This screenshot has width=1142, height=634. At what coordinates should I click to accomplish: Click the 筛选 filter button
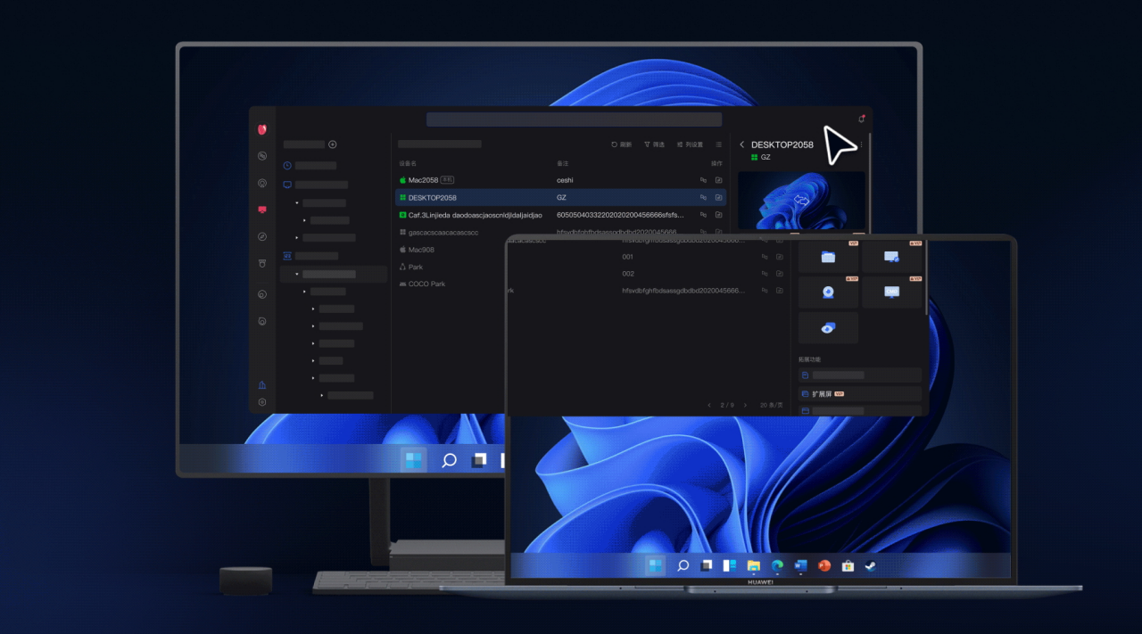click(654, 144)
